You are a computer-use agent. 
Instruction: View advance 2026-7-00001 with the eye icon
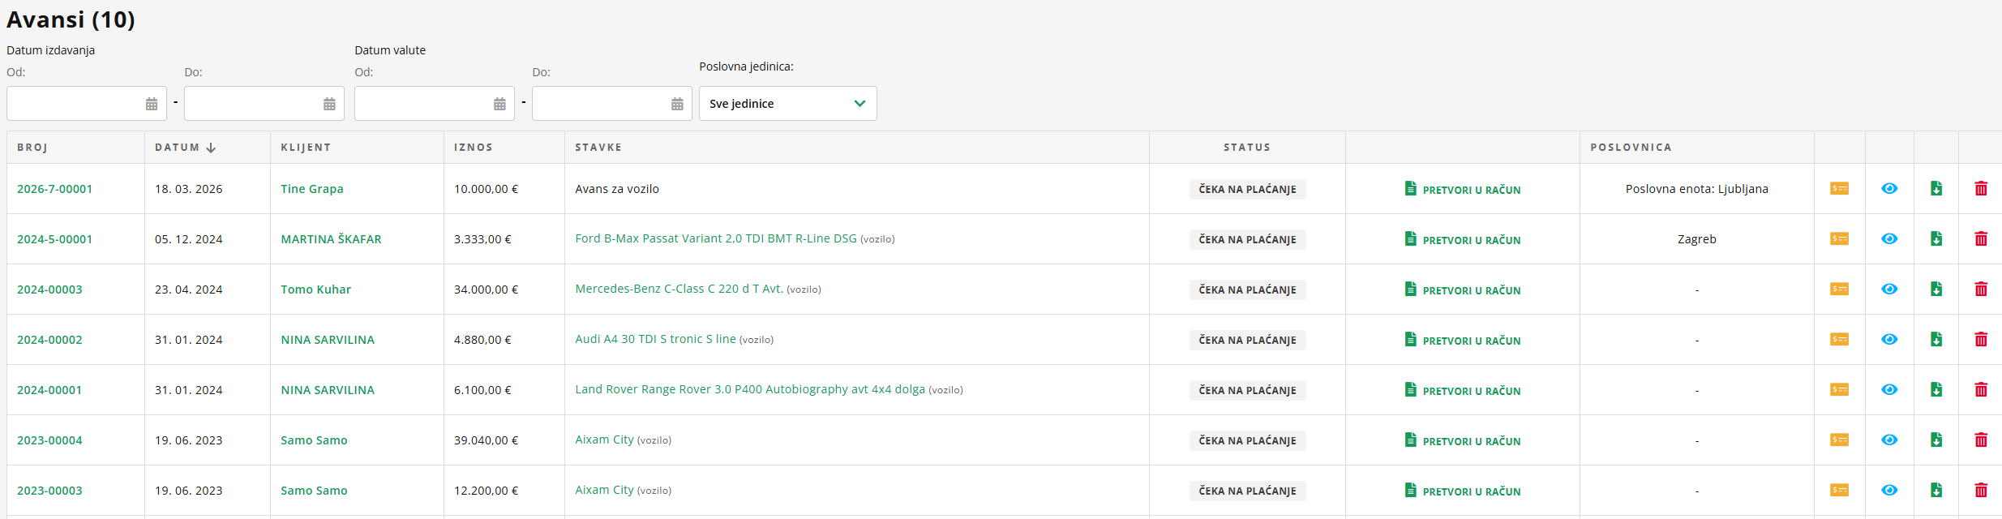[1888, 189]
